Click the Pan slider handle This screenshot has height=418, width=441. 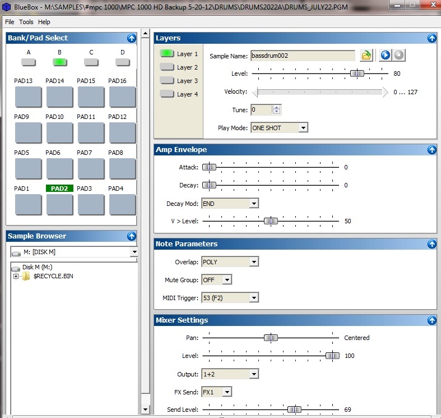pos(271,338)
